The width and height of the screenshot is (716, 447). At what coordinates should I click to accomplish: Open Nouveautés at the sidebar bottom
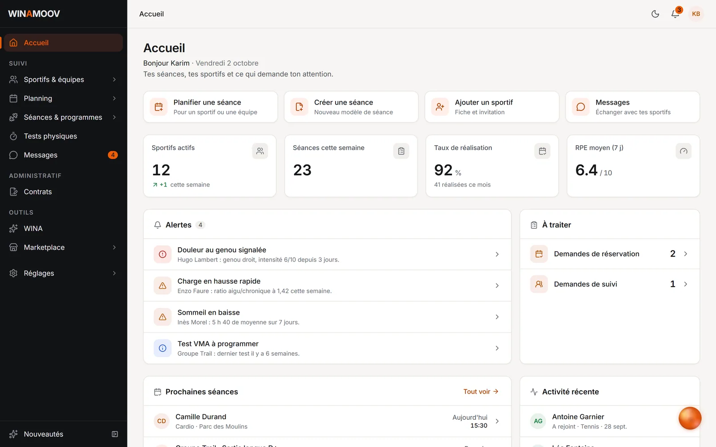pos(43,434)
